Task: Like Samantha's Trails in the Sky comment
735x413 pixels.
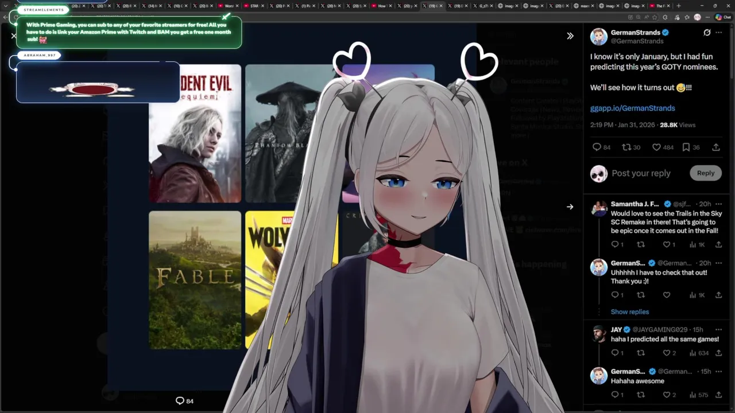Action: pyautogui.click(x=670, y=244)
